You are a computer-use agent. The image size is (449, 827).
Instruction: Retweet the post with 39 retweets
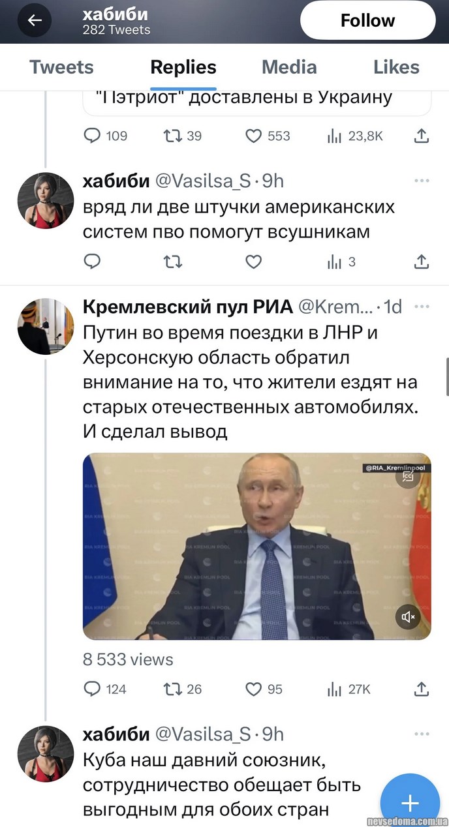(172, 136)
